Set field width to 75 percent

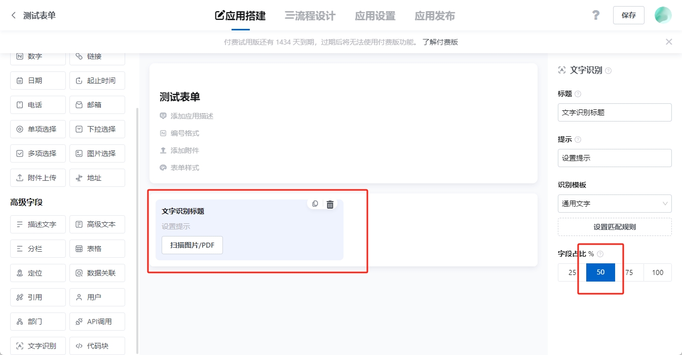pos(629,272)
